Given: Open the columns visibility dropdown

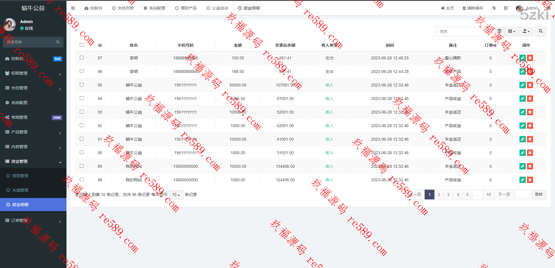Looking at the screenshot, I should [x=512, y=31].
